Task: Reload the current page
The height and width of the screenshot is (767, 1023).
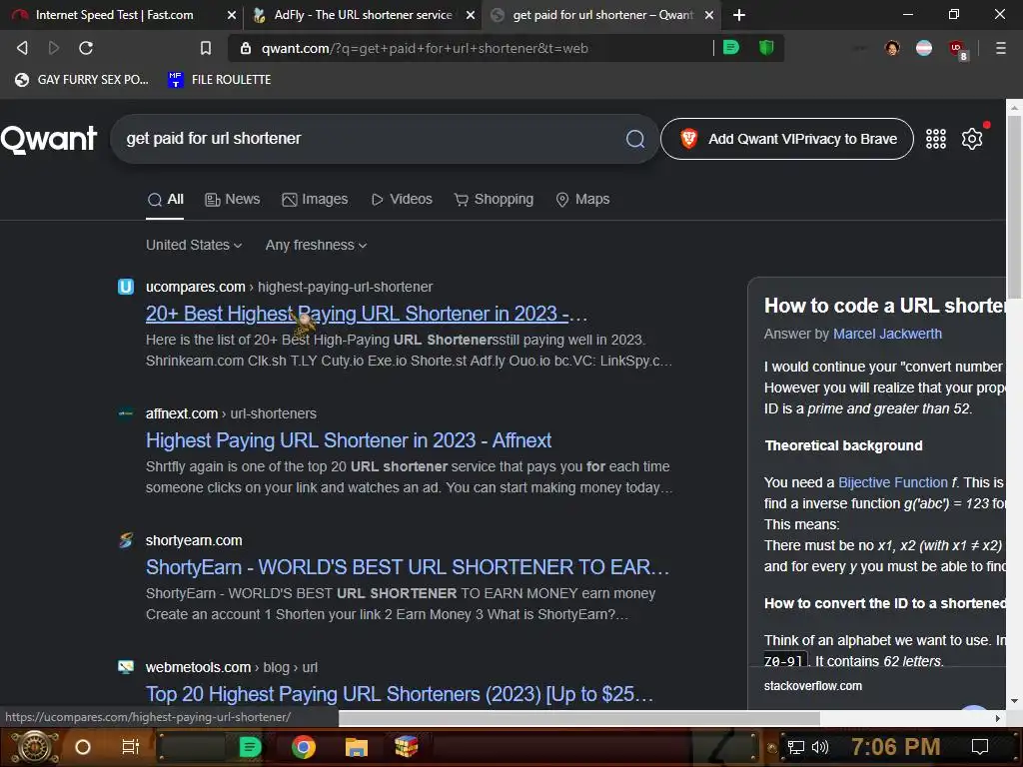Action: tap(86, 48)
